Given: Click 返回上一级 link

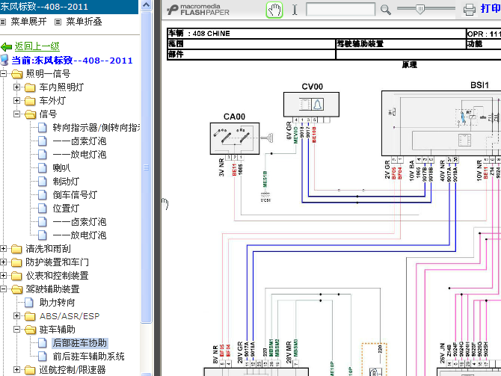Looking at the screenshot, I should point(37,46).
